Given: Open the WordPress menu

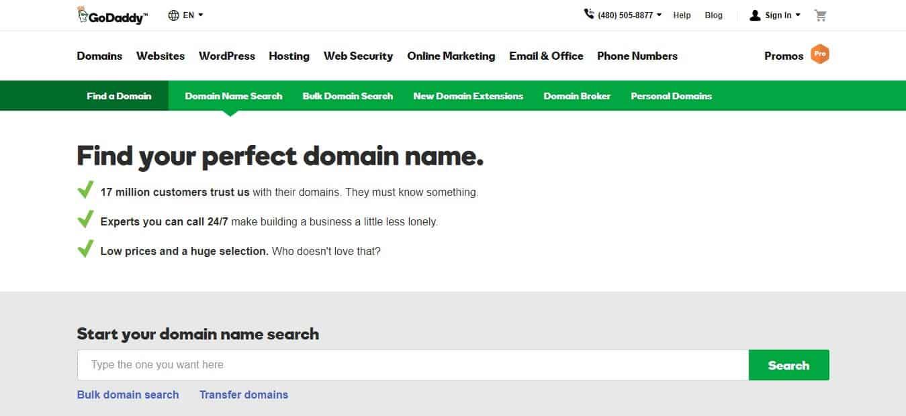Looking at the screenshot, I should click(227, 56).
